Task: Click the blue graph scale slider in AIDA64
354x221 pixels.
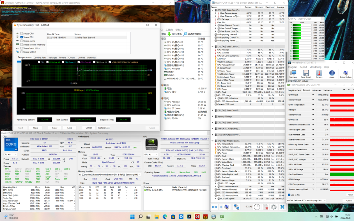Action: point(19,62)
